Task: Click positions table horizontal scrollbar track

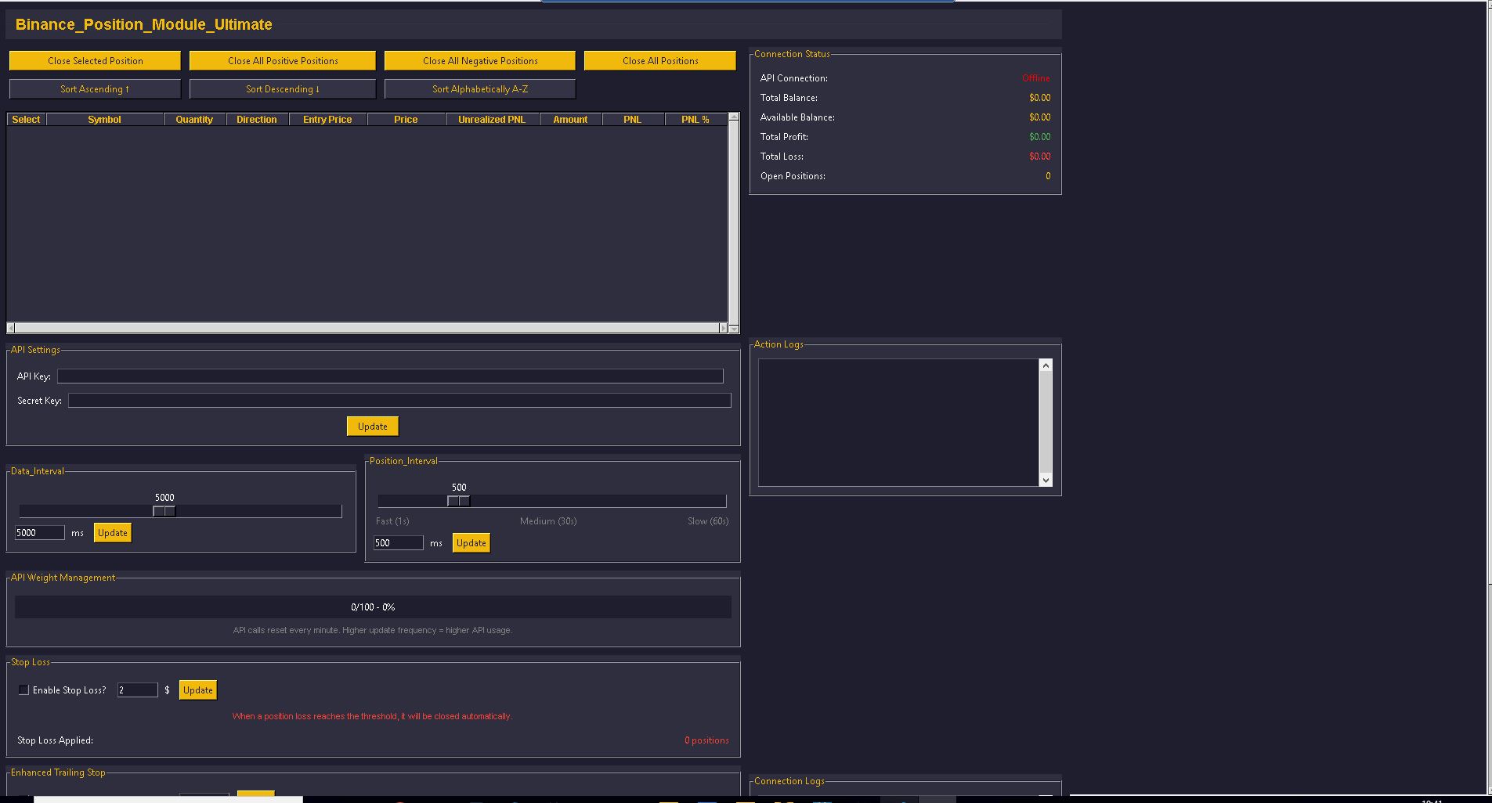Action: 367,328
